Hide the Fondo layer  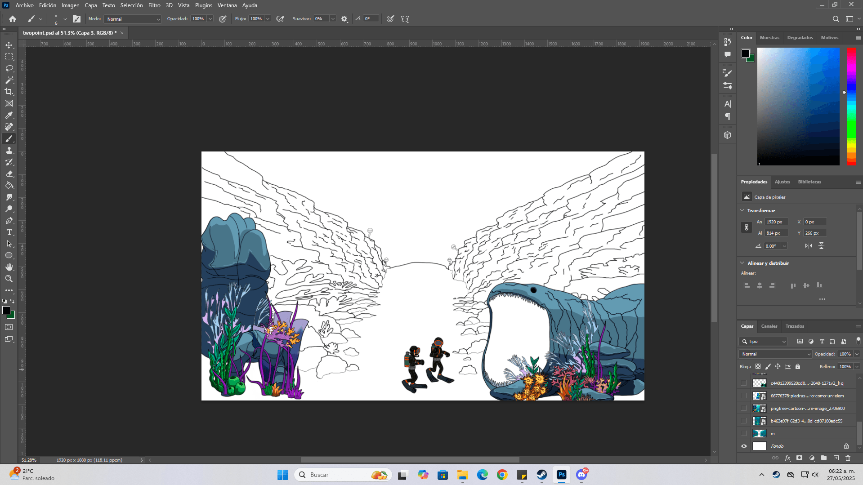744,446
